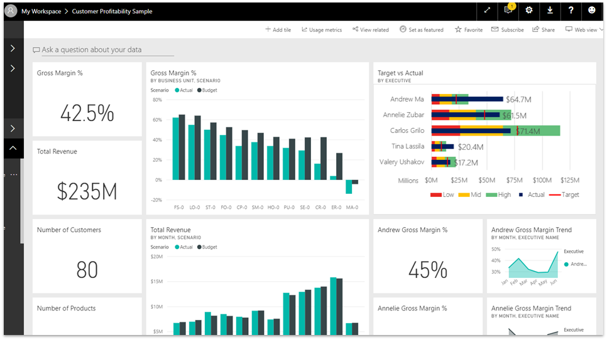This screenshot has height=340, width=607.
Task: Open the user profile avatar
Action: [11, 11]
